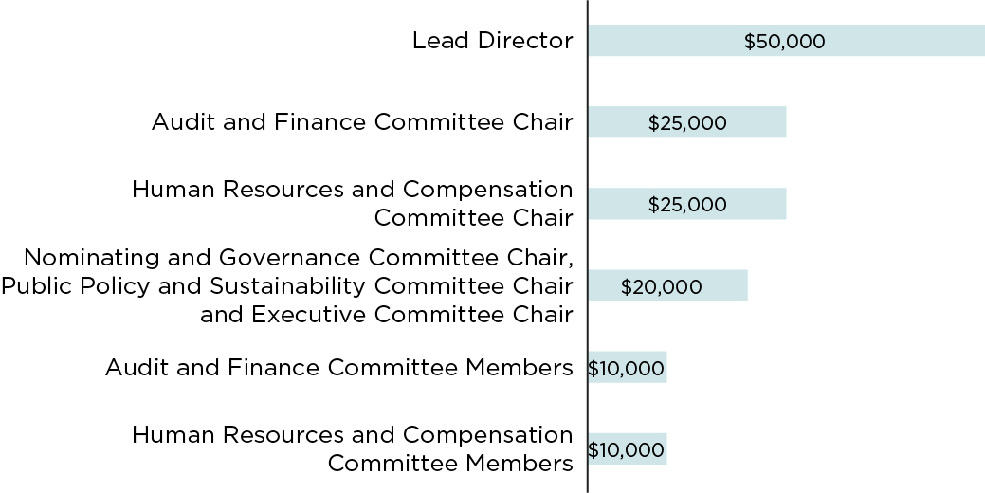Image resolution: width=985 pixels, height=493 pixels.
Task: Click the Human Resources and Compensation Committee Members label
Action: (x=353, y=448)
